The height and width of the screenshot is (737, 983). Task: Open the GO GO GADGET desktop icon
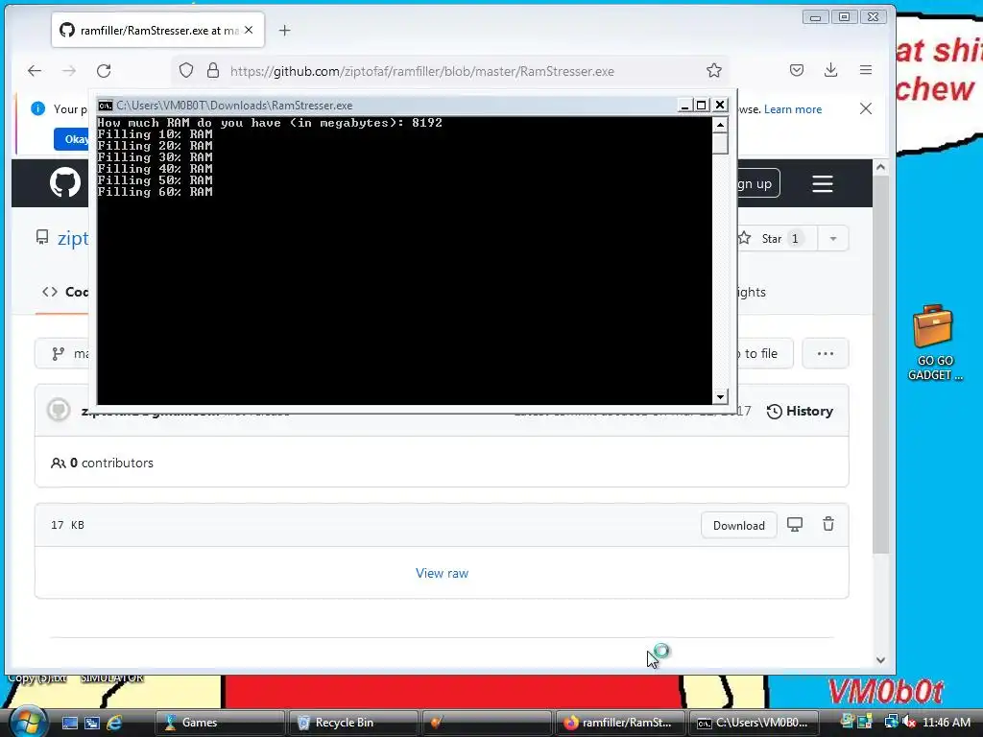(x=934, y=343)
